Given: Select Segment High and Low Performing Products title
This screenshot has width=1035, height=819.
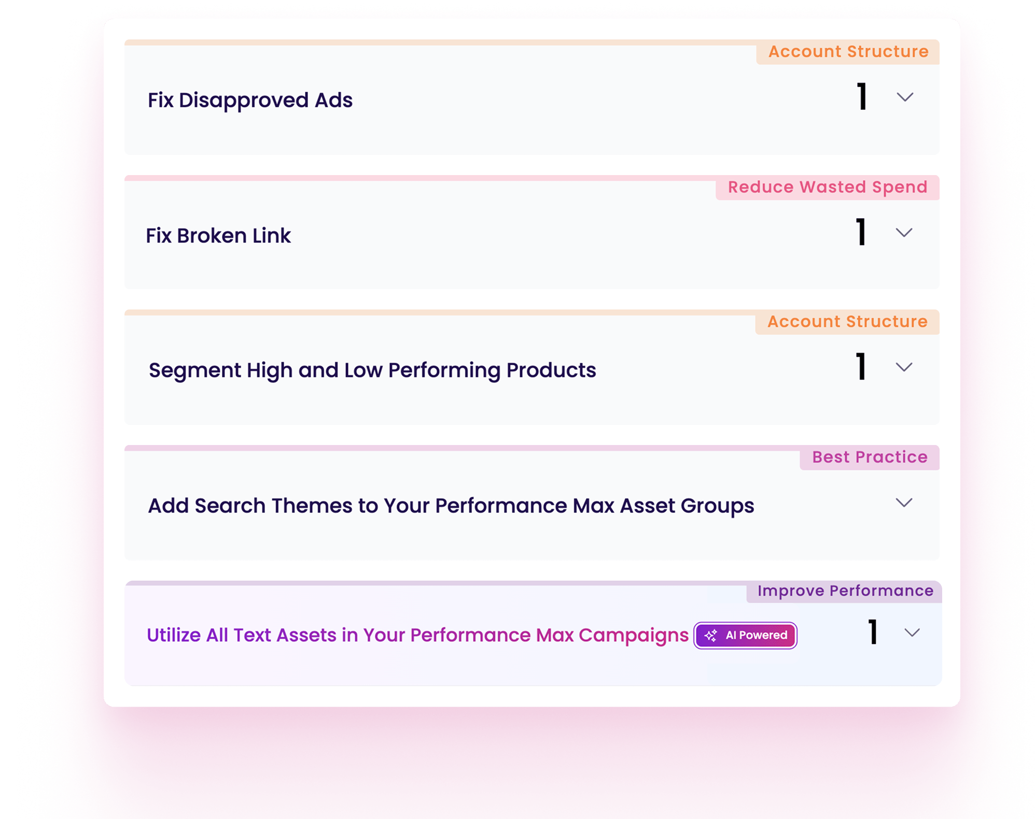Looking at the screenshot, I should click(372, 370).
